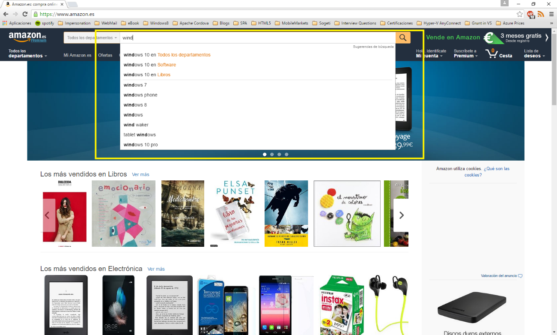Reload the page using the refresh icon
The height and width of the screenshot is (335, 557).
tap(24, 13)
